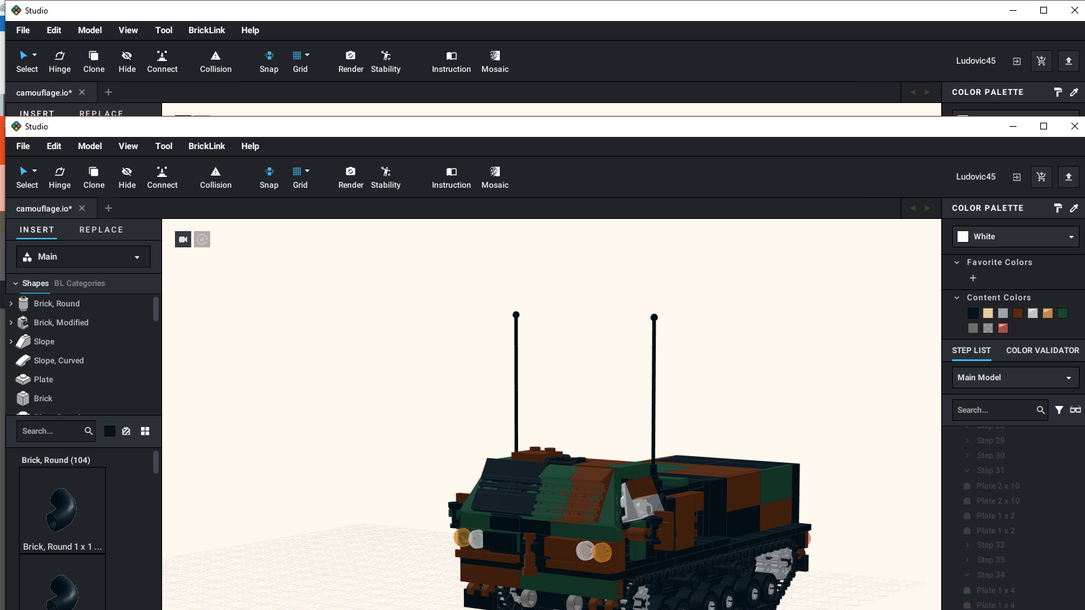Switch to the REPLACE tab

(x=100, y=230)
